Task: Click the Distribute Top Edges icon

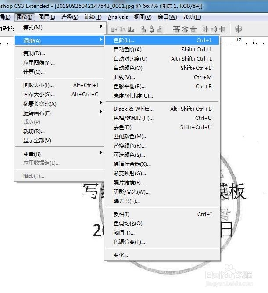Action: click(x=176, y=29)
